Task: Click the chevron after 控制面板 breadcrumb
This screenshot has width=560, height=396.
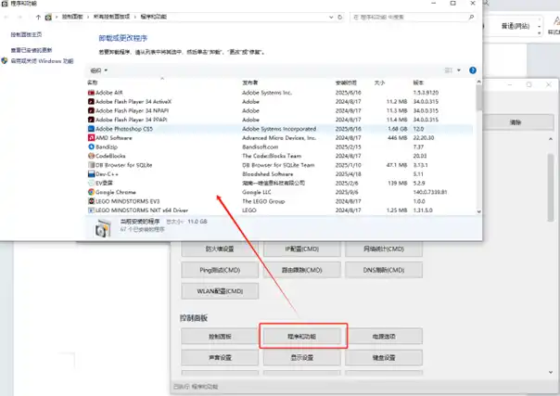Action: pyautogui.click(x=88, y=17)
